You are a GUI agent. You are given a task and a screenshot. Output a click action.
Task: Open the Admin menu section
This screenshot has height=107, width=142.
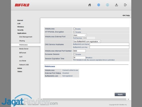point(20,68)
